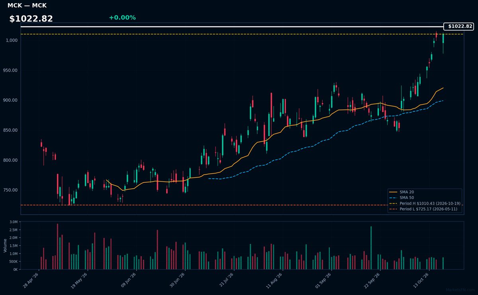The height and width of the screenshot is (295, 478).
Task: Click the 11 Aug '26 date label
Action: click(274, 280)
